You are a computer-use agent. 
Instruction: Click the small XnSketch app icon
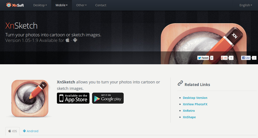[x=30, y=98]
